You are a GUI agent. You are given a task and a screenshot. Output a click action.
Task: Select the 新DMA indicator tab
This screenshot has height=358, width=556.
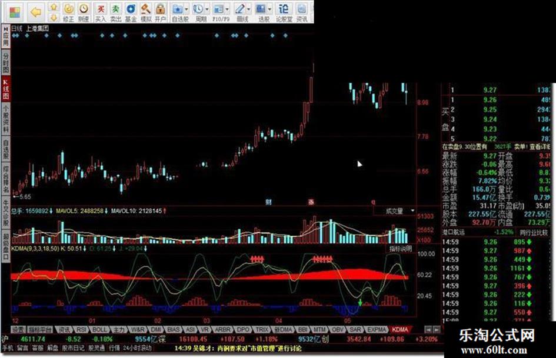point(282,330)
